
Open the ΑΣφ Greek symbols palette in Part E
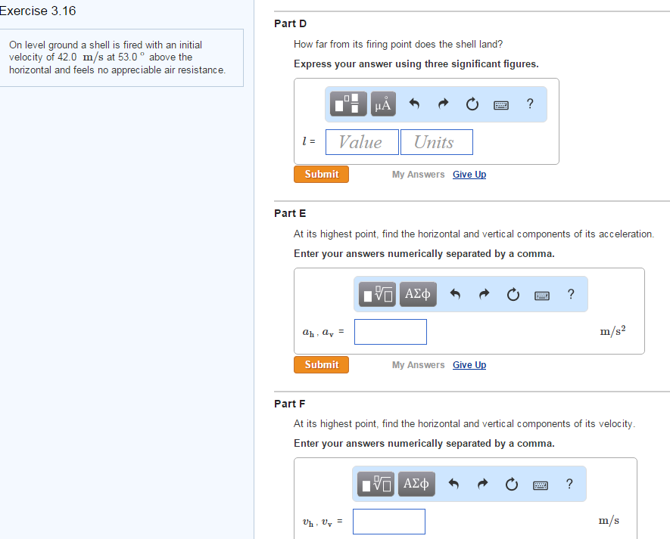pyautogui.click(x=418, y=294)
